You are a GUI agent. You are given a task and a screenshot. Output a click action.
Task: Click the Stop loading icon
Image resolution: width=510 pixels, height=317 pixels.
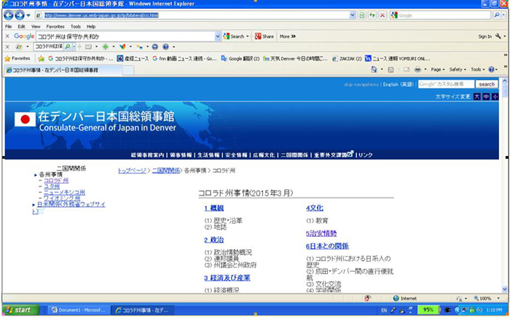383,15
